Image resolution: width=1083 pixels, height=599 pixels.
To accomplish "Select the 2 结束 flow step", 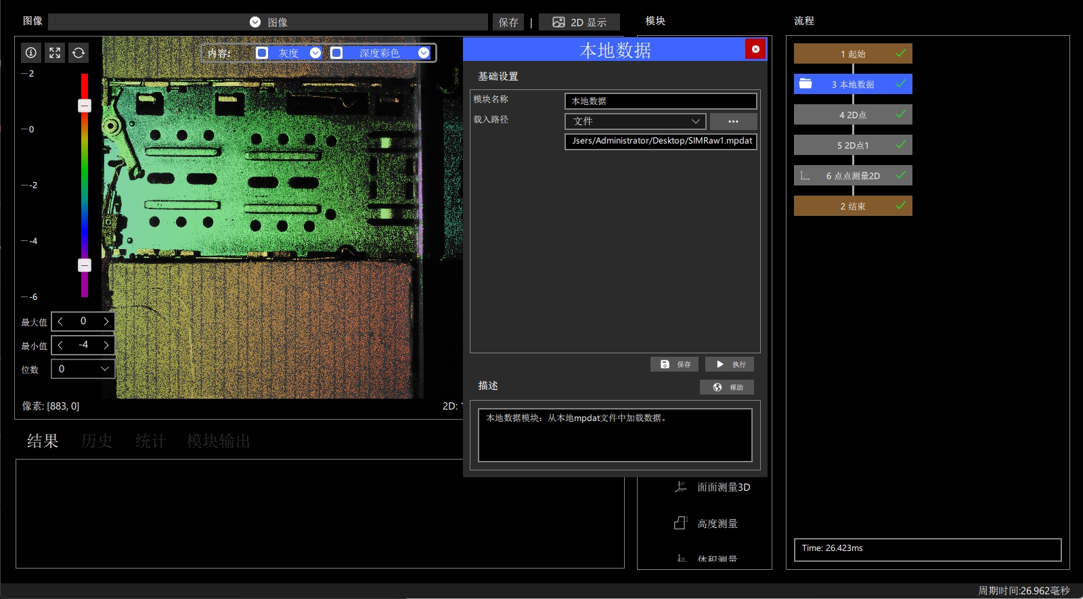I will pos(853,206).
